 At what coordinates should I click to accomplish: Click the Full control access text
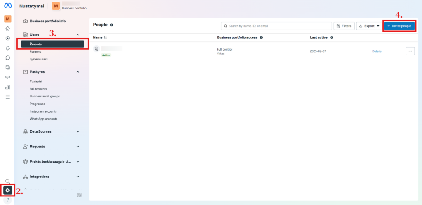pyautogui.click(x=225, y=49)
